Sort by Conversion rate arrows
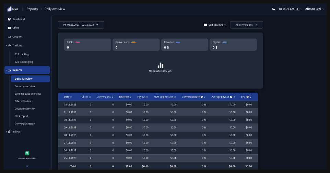This screenshot has width=330, height=173. 204,97
